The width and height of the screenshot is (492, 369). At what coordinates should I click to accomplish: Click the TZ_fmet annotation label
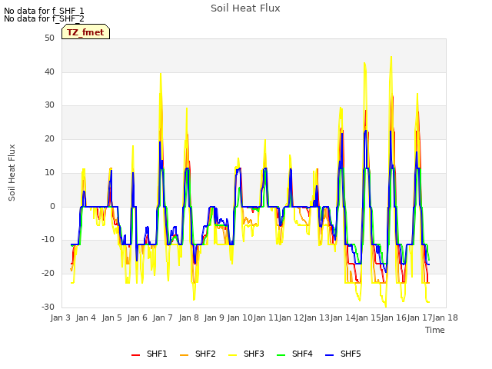pyautogui.click(x=85, y=32)
